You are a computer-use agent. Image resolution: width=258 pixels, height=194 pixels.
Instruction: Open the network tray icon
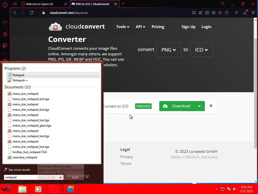point(223,189)
